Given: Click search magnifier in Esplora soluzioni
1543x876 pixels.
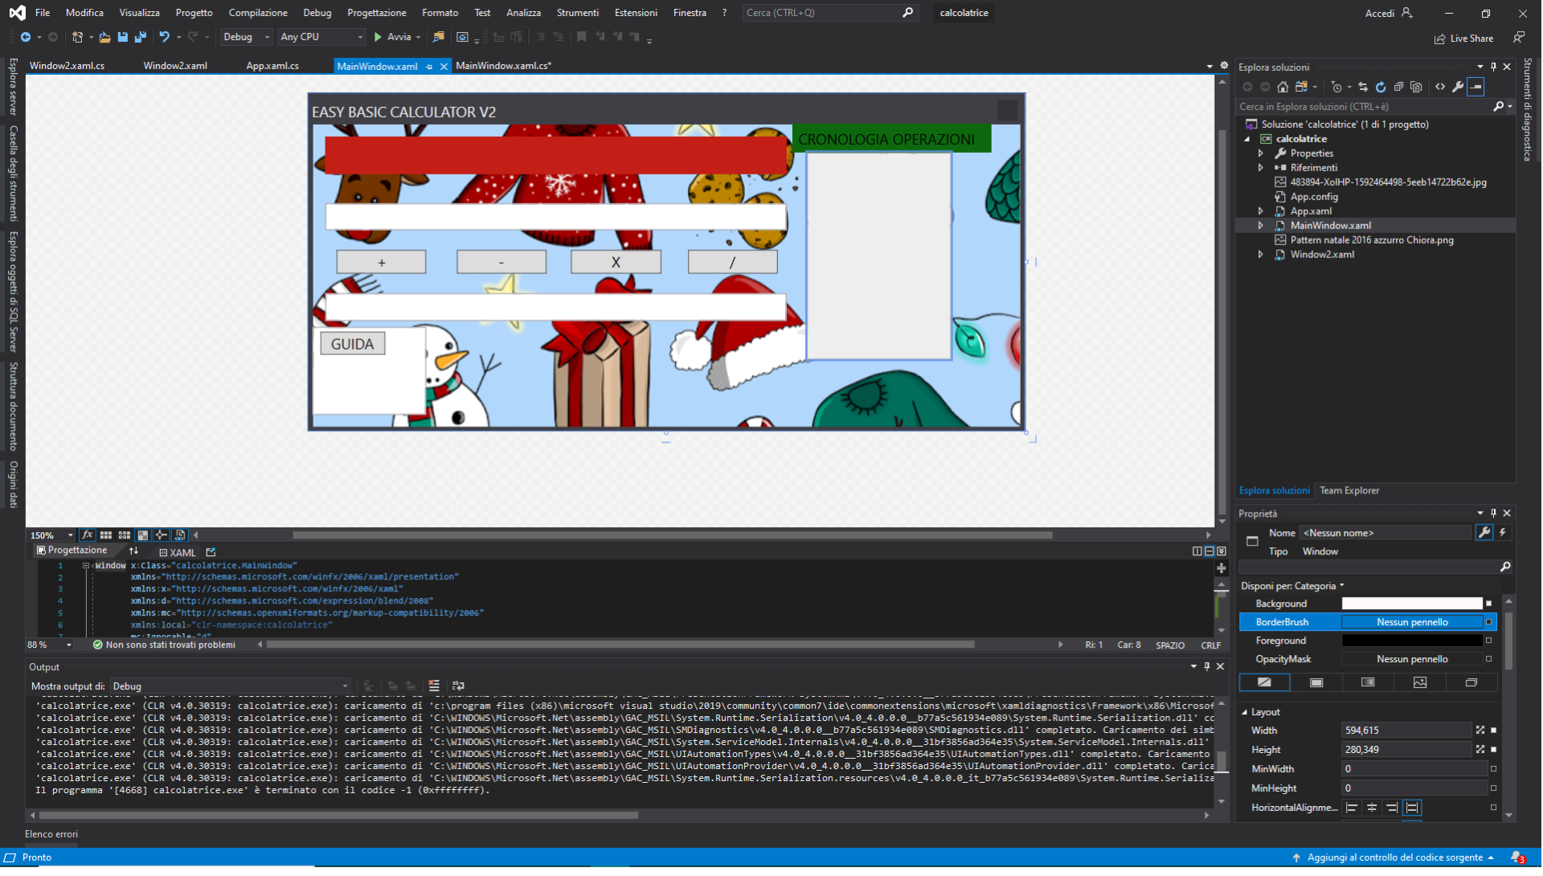Looking at the screenshot, I should coord(1499,107).
